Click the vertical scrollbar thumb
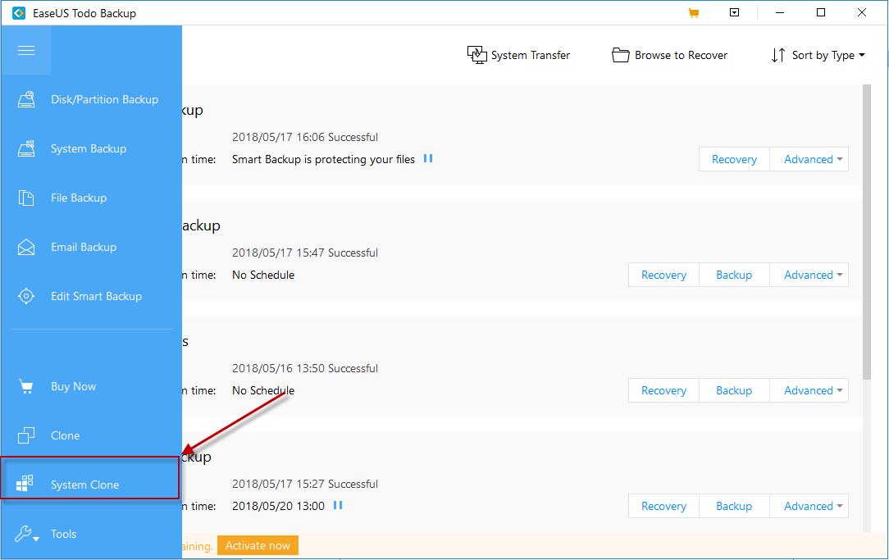889x560 pixels. click(866, 232)
